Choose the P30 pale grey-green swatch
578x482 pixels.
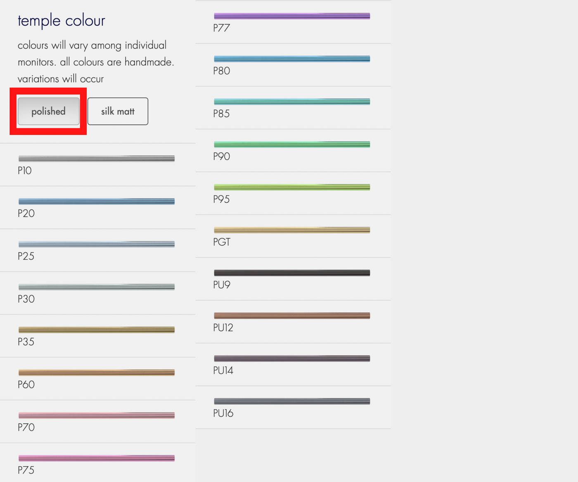tap(97, 287)
